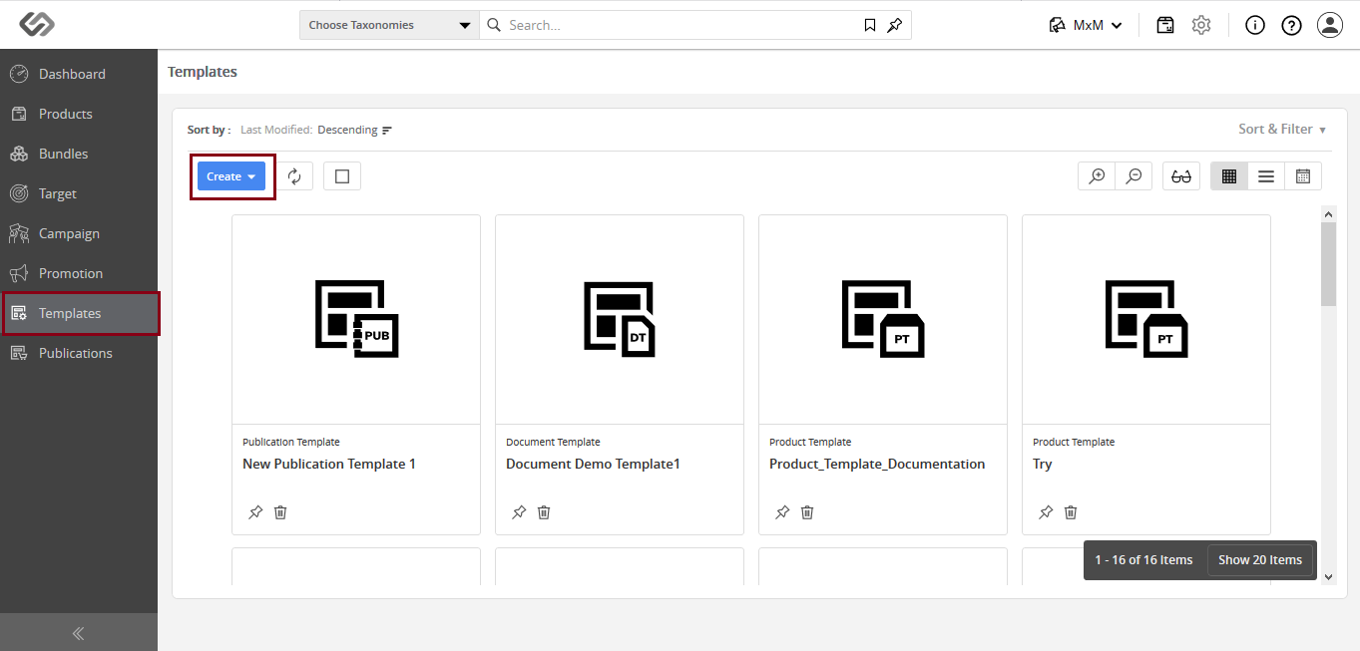Expand the Choose Taxonomies dropdown
The image size is (1360, 651).
click(x=389, y=25)
